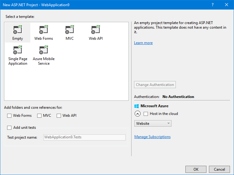Confirm with the OK button
The height and width of the screenshot is (175, 234).
[x=196, y=169]
